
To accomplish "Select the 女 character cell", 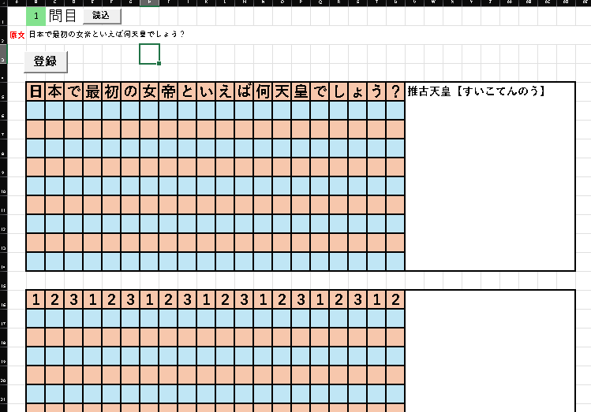I will 149,91.
